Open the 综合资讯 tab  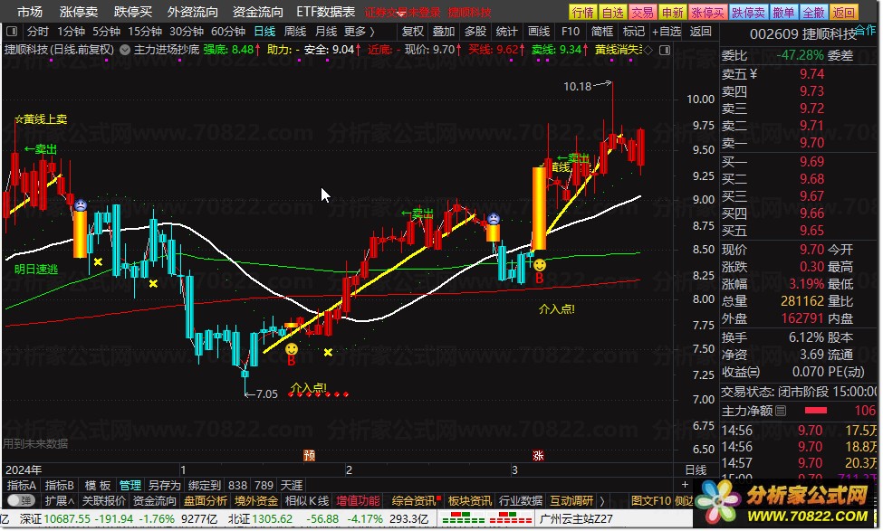416,500
